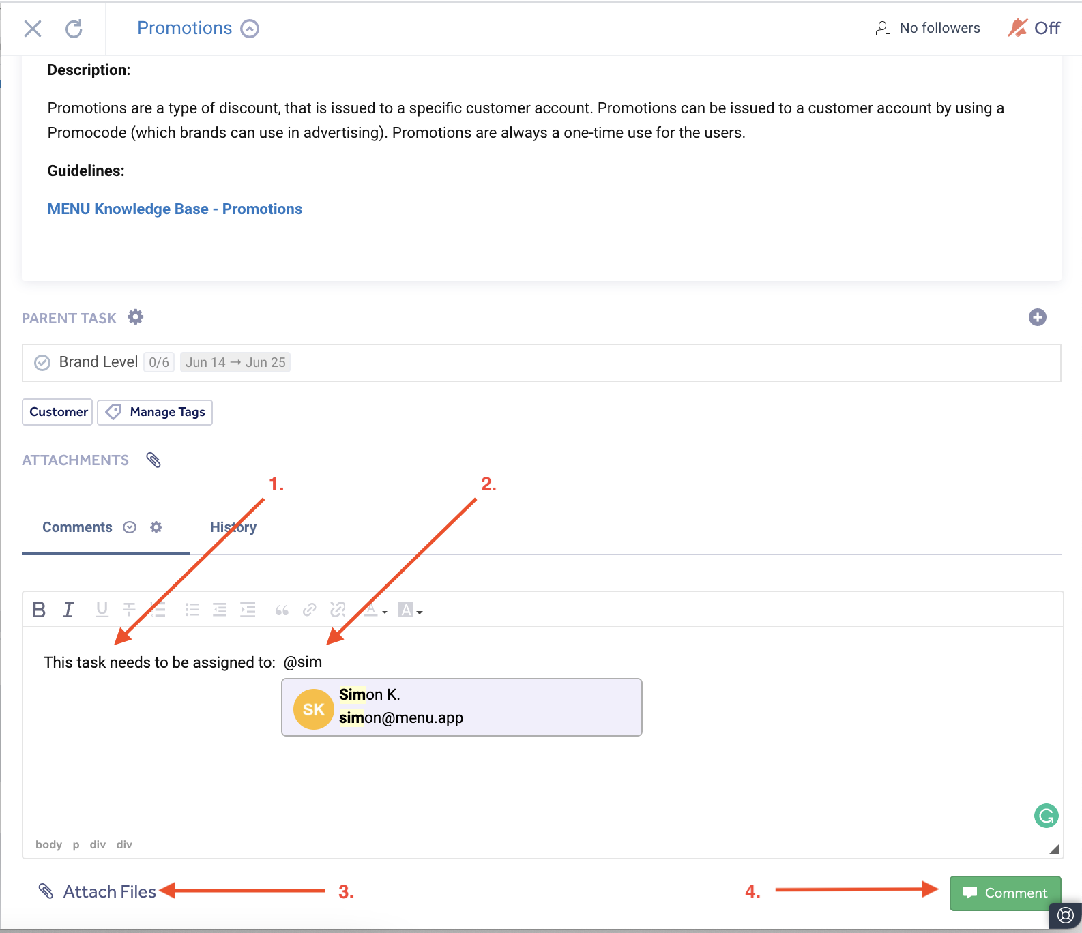Select Simon K. from mention suggestions

(462, 707)
